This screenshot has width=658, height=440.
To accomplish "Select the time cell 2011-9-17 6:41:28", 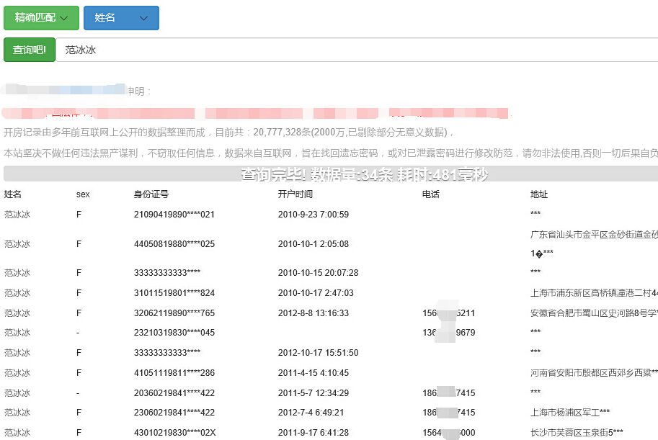I will (313, 433).
